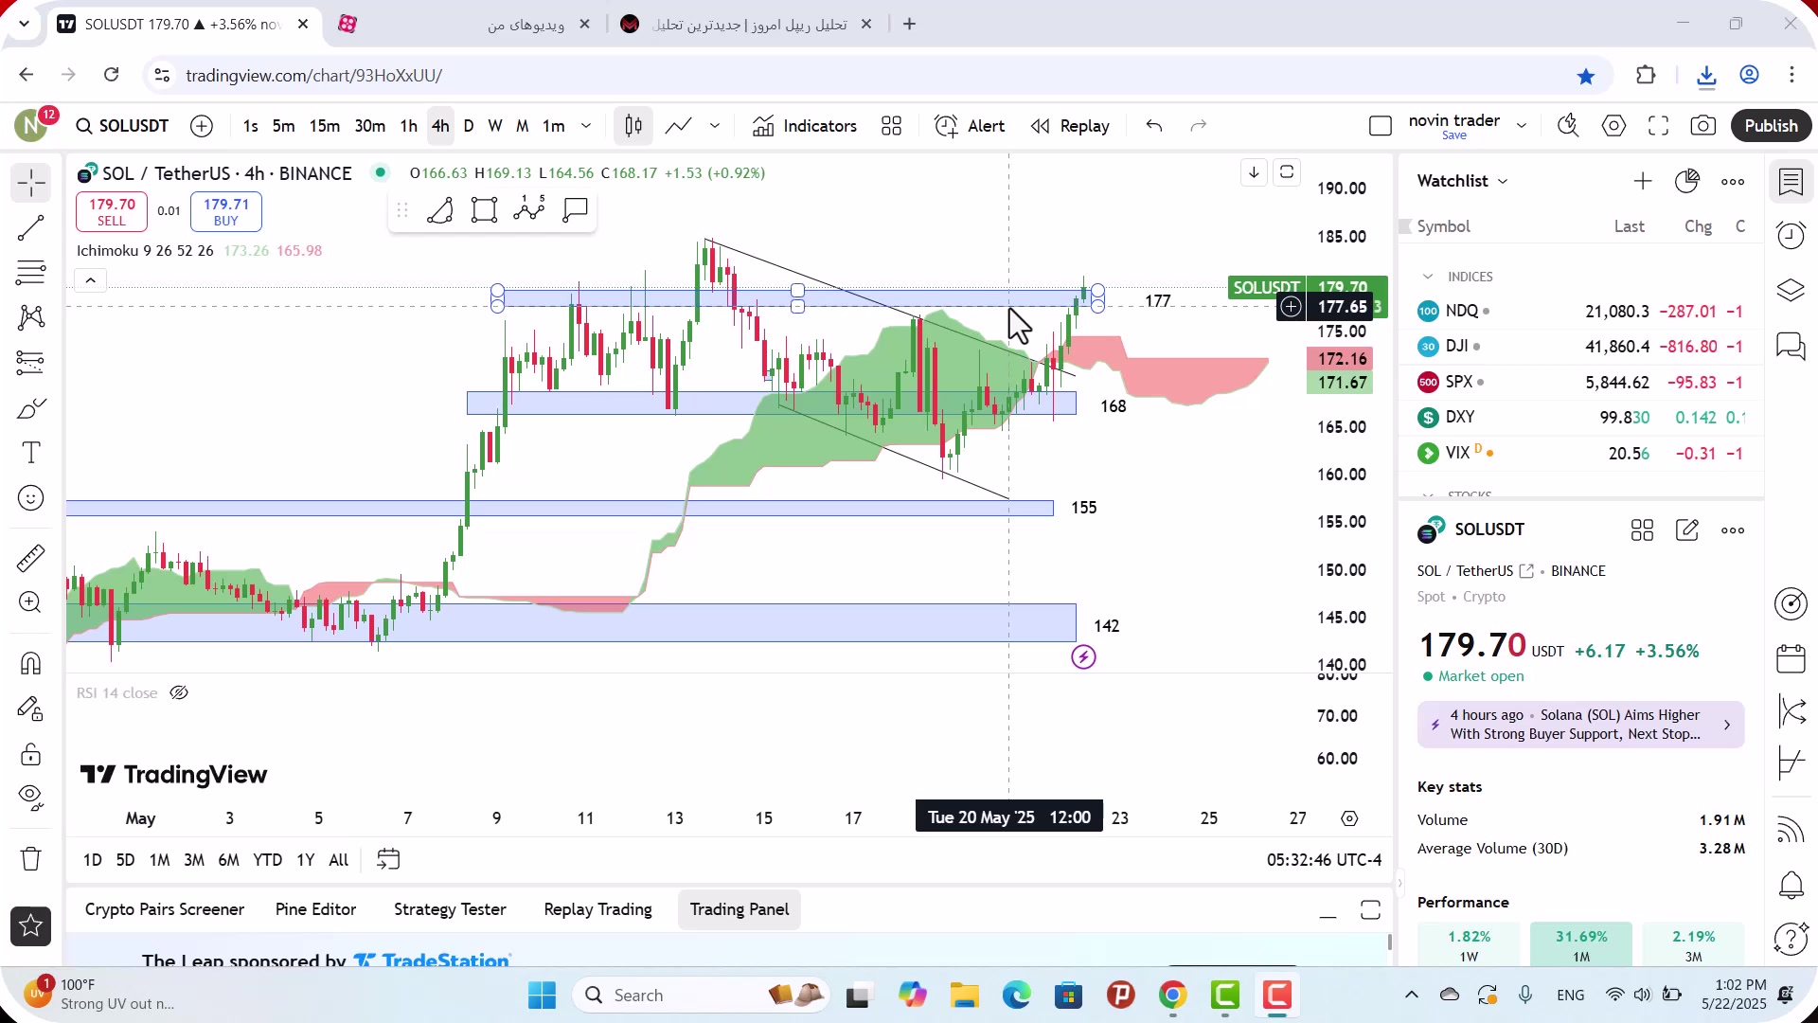Expand chart style dropdown chevron
The width and height of the screenshot is (1818, 1023).
point(715,126)
